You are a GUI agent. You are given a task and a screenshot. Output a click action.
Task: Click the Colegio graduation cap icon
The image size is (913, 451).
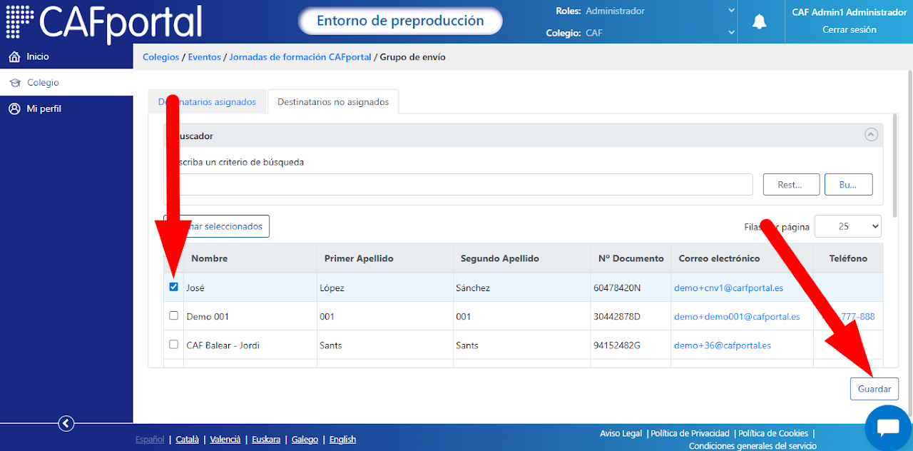point(14,83)
